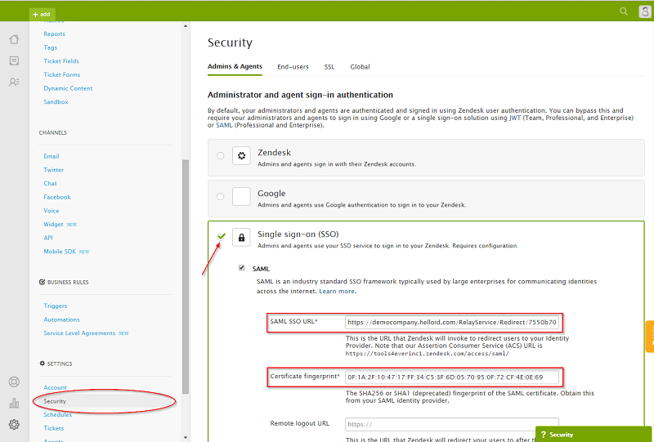654x442 pixels.
Task: Open the Email channel settings
Action: pos(52,156)
